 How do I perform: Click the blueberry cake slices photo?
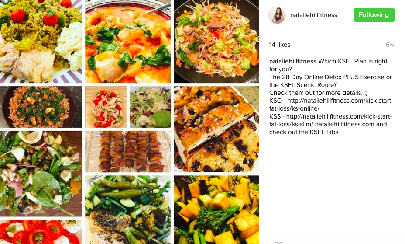[x=216, y=129]
